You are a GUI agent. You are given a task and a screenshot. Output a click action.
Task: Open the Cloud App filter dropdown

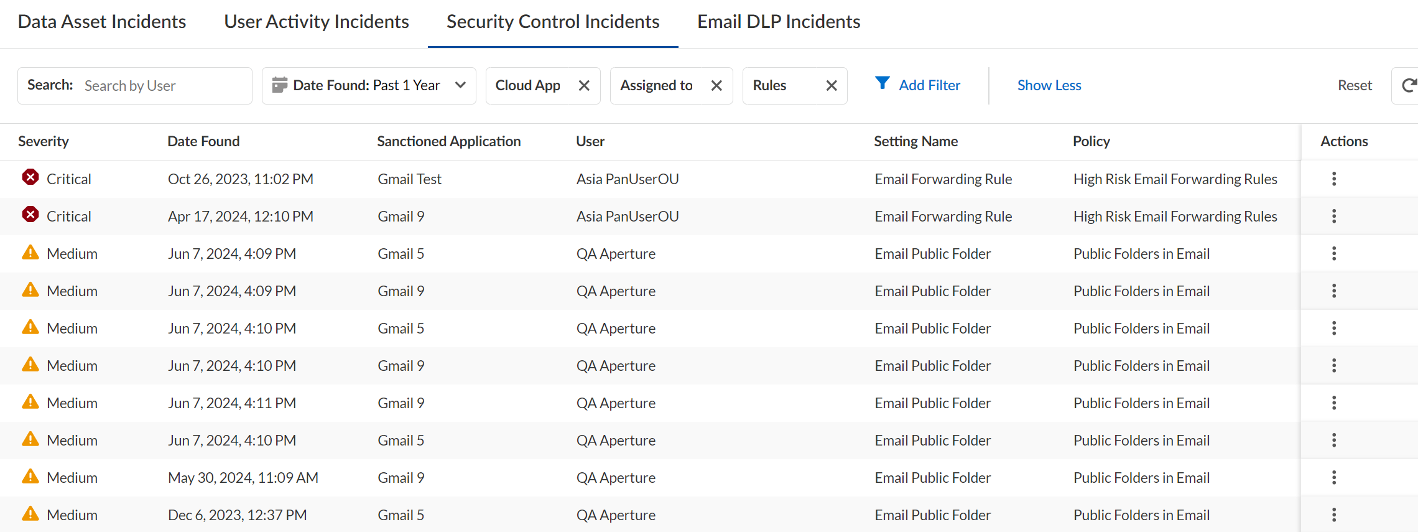(528, 86)
